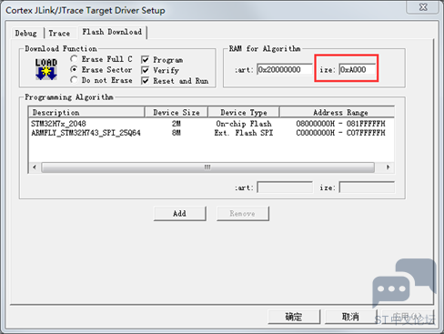Click the disabled Remove button
444x334 pixels.
243,214
